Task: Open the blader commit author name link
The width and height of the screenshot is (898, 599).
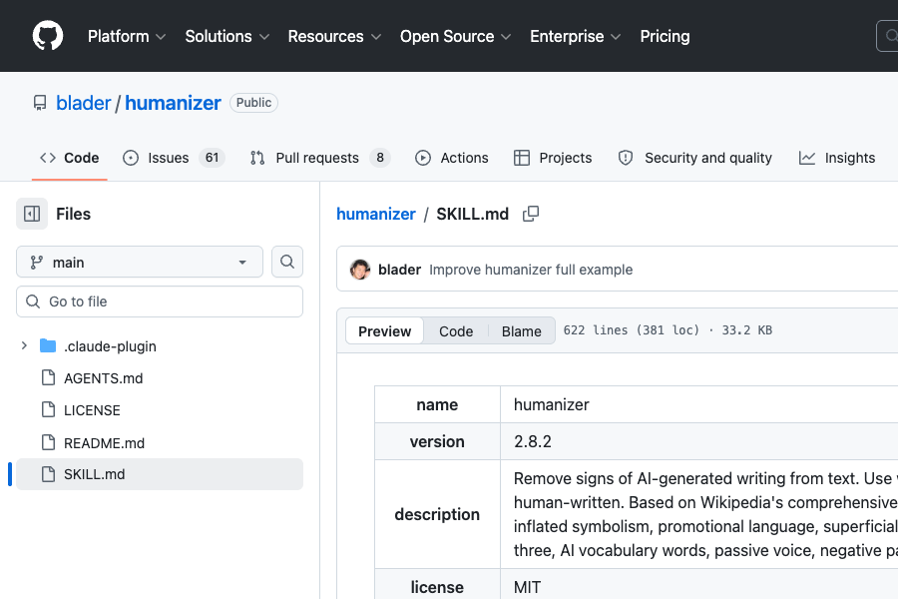Action: [399, 270]
